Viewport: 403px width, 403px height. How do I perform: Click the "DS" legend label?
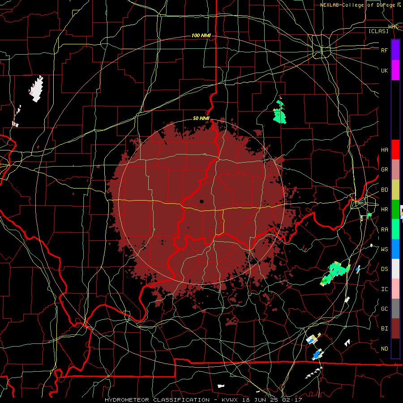384,269
